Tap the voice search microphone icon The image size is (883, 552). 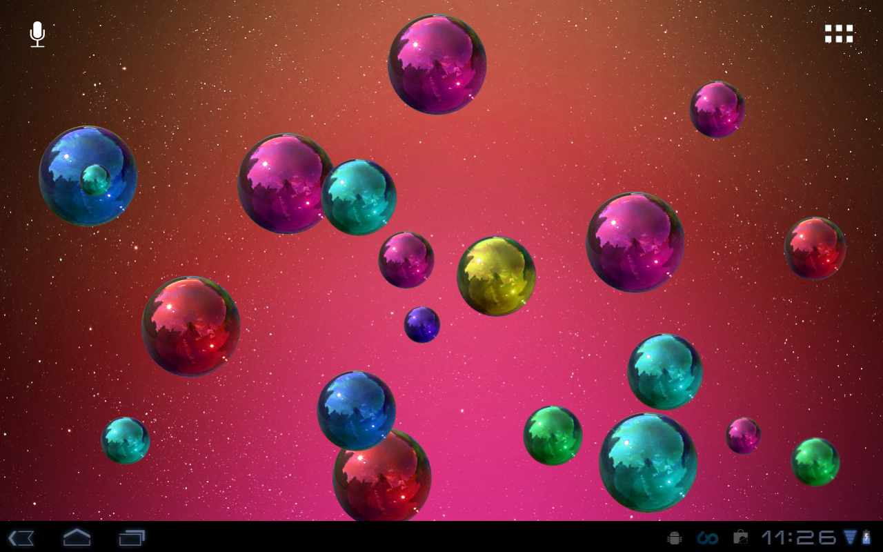(37, 34)
